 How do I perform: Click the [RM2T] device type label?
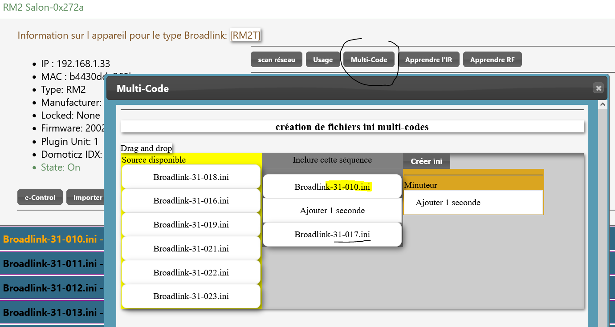click(245, 35)
